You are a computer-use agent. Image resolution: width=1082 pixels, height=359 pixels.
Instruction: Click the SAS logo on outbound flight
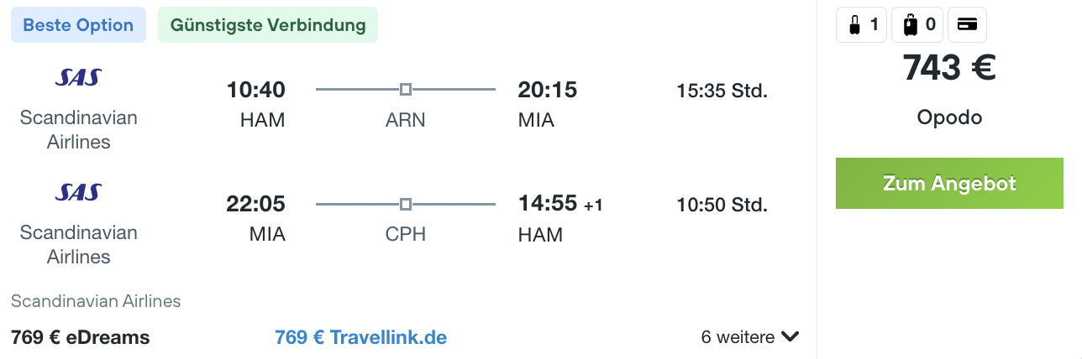[78, 78]
